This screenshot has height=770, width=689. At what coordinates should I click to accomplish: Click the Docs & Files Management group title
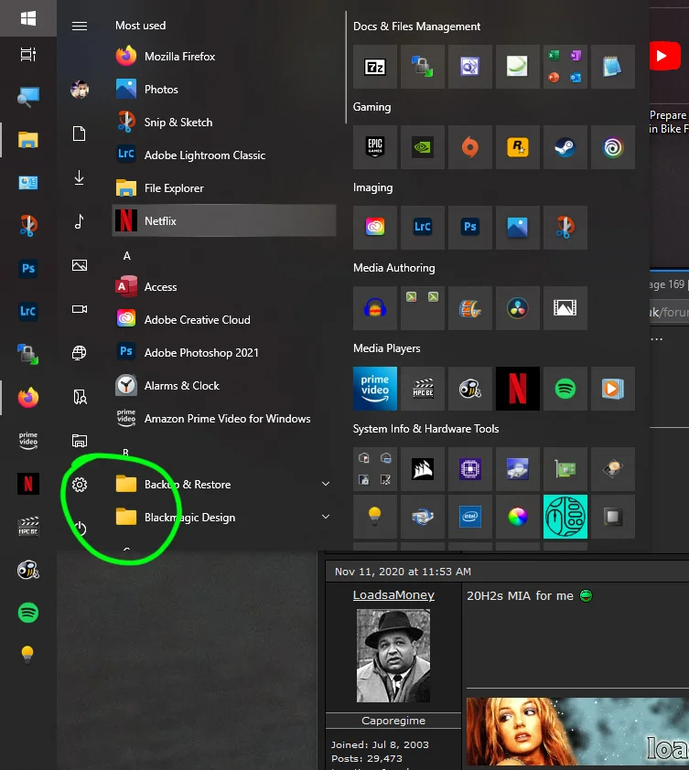click(416, 27)
